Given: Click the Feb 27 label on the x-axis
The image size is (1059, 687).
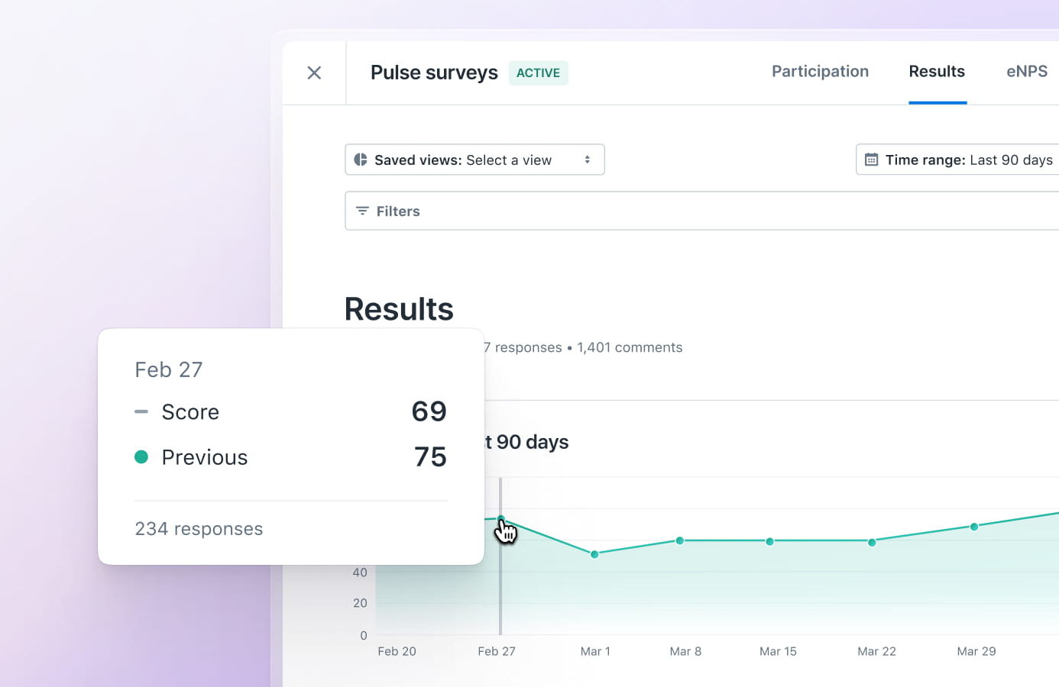Looking at the screenshot, I should click(497, 651).
